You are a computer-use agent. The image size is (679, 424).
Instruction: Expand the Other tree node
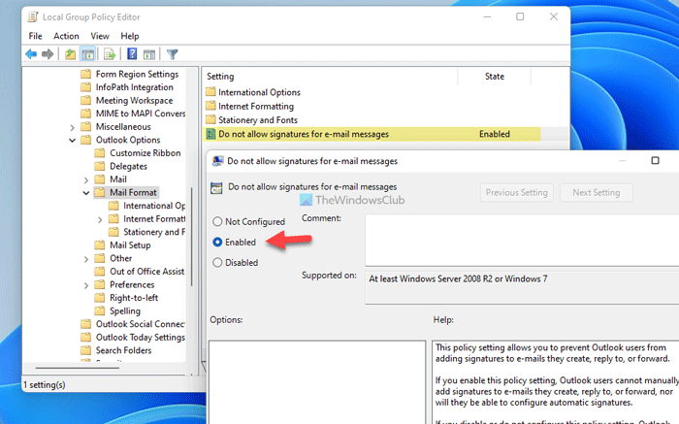[85, 259]
